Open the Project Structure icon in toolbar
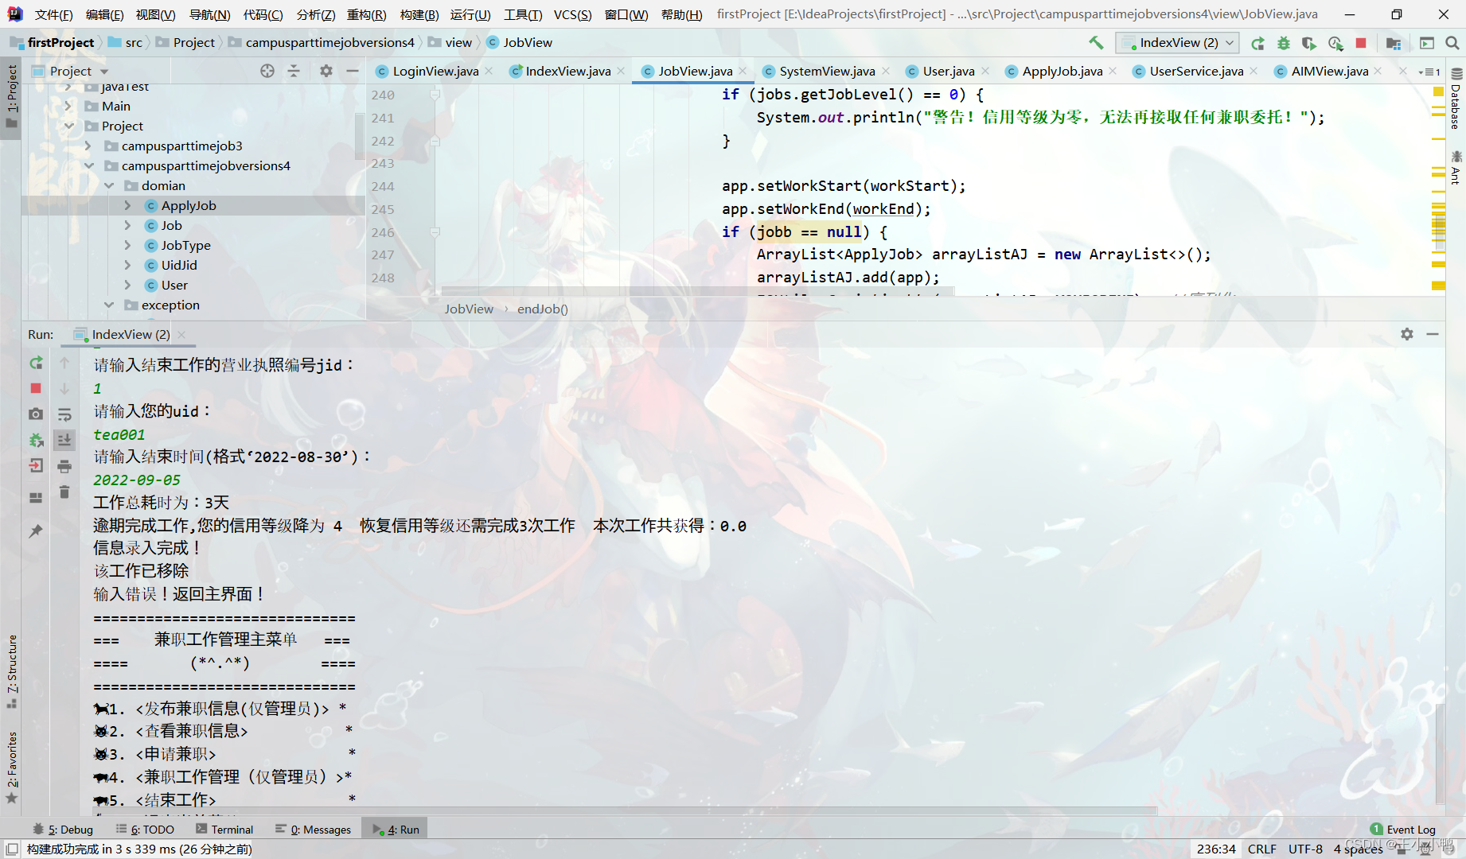This screenshot has width=1466, height=859. 1393,43
